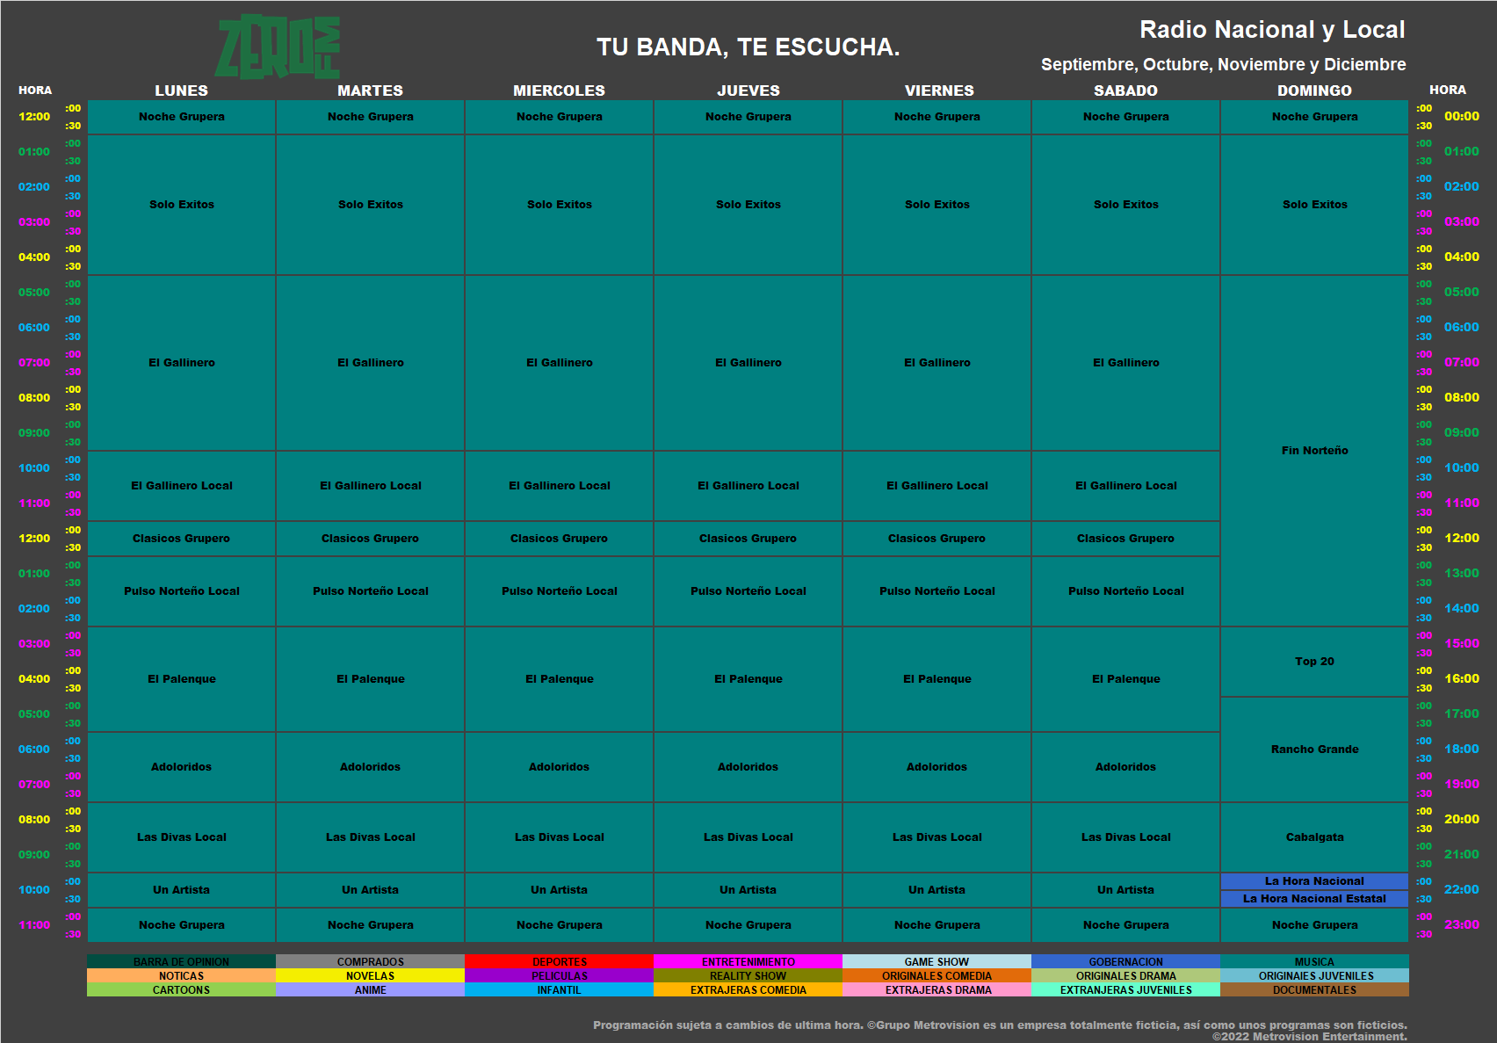Click the MUSICA teal legend swatch

(1315, 961)
